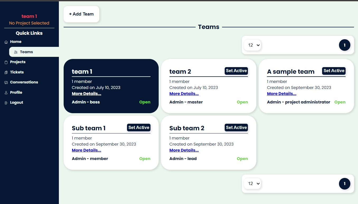The width and height of the screenshot is (358, 204).
Task: Click team 1's Created on July 10, 2023
Action: tap(96, 88)
